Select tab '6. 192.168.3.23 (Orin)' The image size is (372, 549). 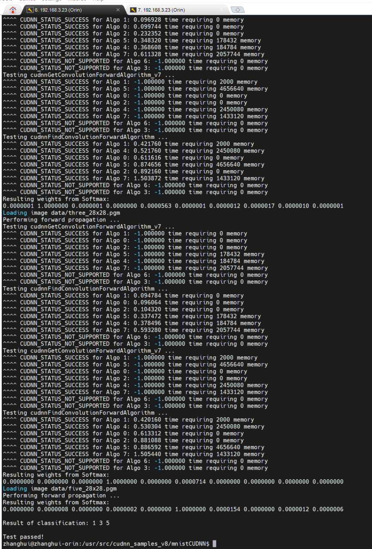(69, 9)
